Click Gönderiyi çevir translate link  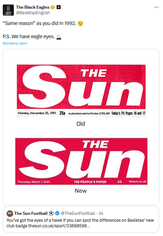pos(15,43)
